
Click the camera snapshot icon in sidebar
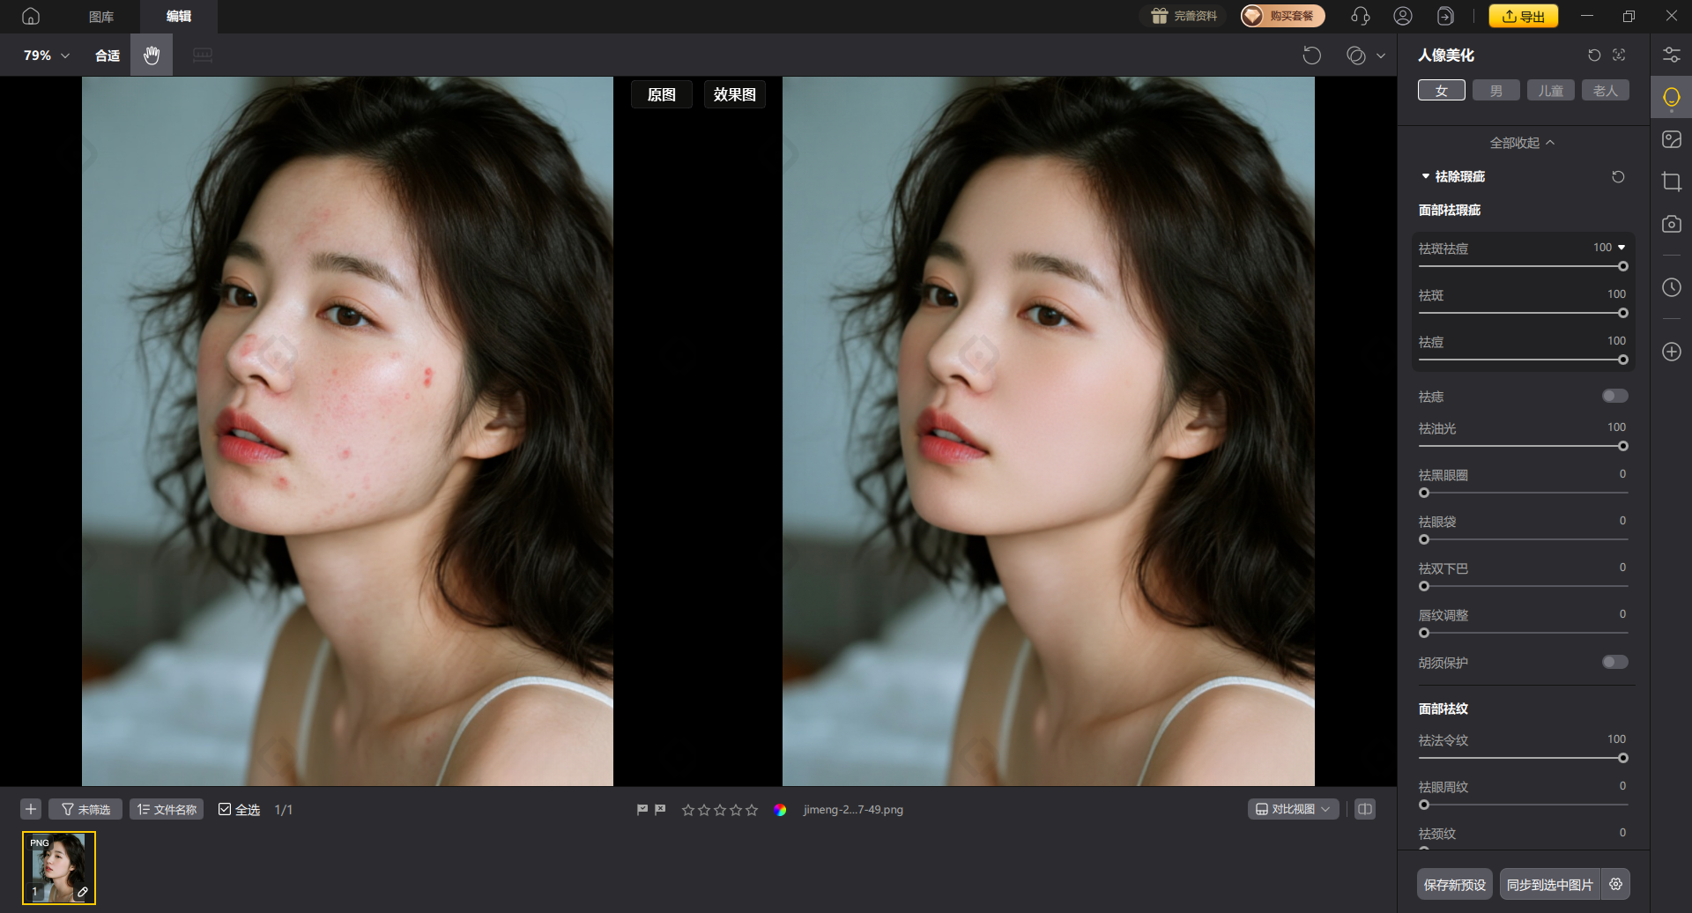1671,224
